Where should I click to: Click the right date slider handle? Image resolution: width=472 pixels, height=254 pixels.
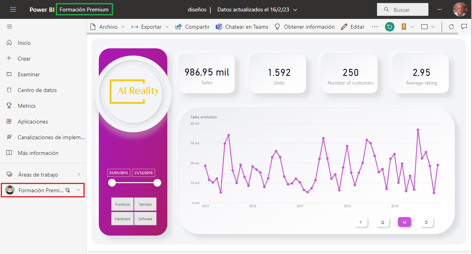click(x=157, y=182)
